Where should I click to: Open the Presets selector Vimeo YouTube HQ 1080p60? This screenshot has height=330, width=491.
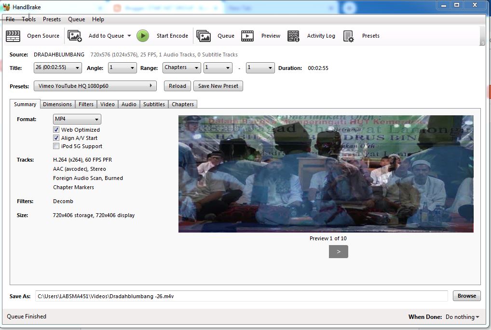[95, 86]
